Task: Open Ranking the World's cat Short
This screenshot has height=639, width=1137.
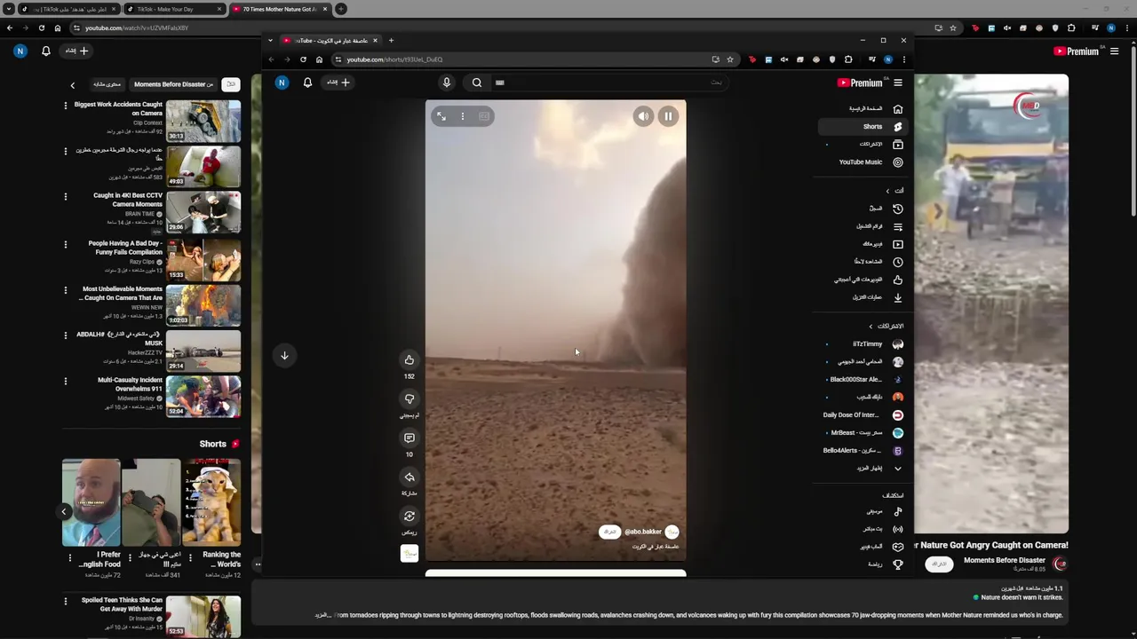Action: pyautogui.click(x=211, y=501)
